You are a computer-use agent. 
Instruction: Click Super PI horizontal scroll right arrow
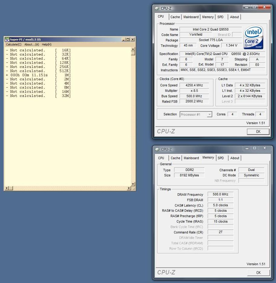pyautogui.click(x=129, y=188)
